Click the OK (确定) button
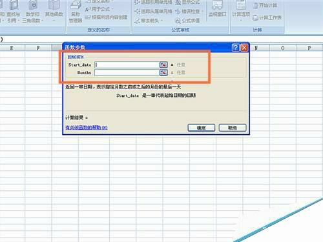This screenshot has width=323, height=242. pyautogui.click(x=201, y=128)
